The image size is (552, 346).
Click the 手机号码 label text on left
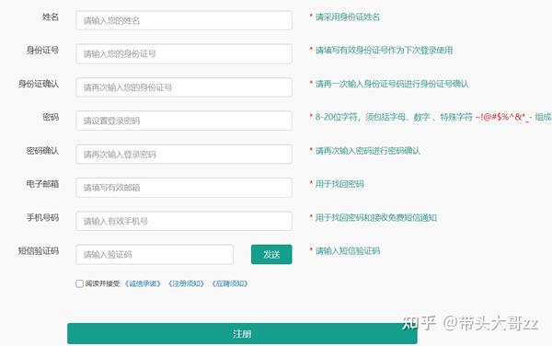42,217
